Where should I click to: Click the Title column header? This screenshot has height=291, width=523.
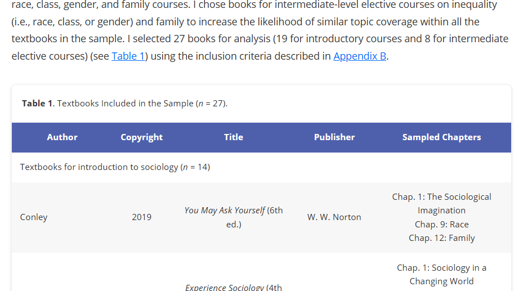pos(233,137)
